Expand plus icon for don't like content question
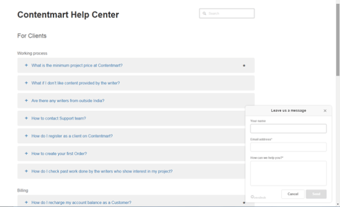Viewport: 340px width, 207px height. coord(26,83)
